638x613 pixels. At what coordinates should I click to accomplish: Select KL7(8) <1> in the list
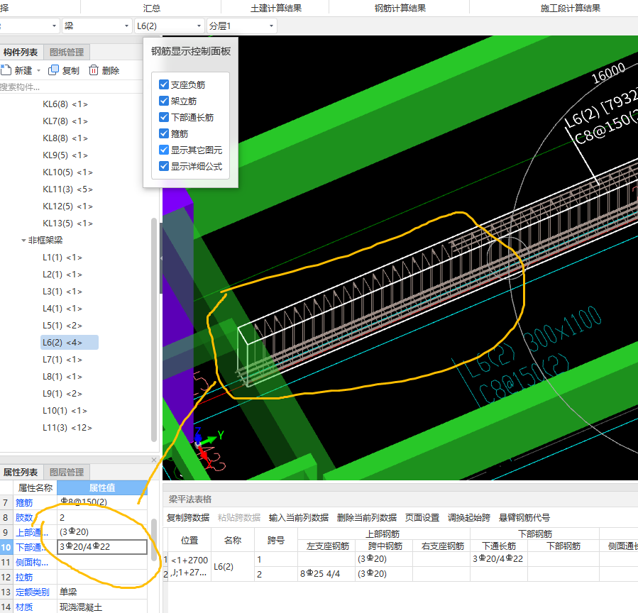[65, 121]
